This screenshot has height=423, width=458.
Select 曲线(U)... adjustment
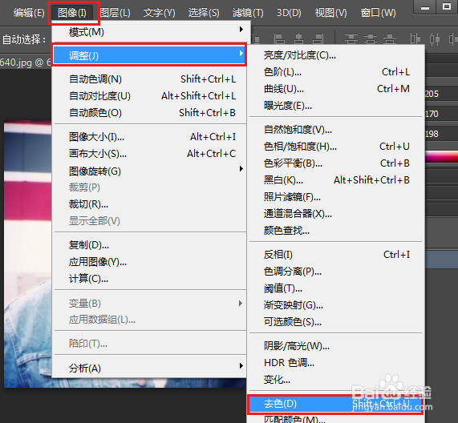(335, 89)
